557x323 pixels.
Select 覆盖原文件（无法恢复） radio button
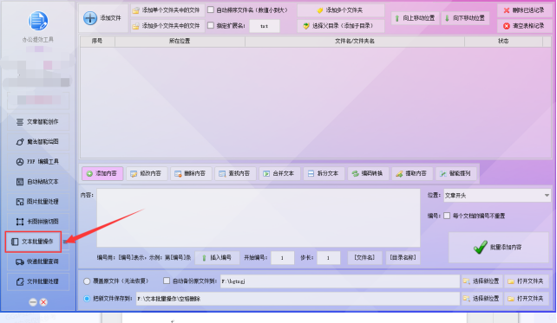click(87, 281)
